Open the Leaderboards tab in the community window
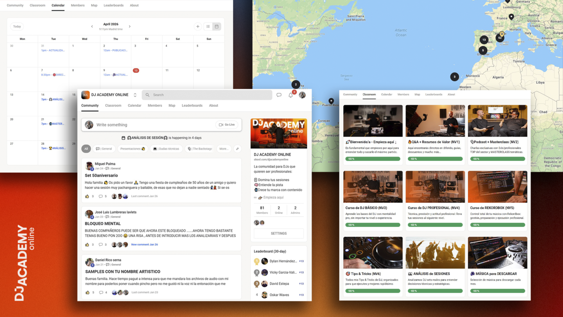 [x=192, y=105]
